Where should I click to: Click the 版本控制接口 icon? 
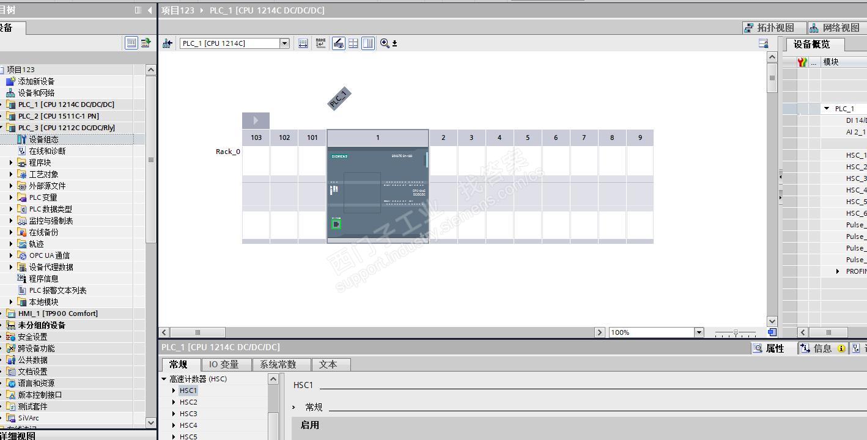point(10,395)
